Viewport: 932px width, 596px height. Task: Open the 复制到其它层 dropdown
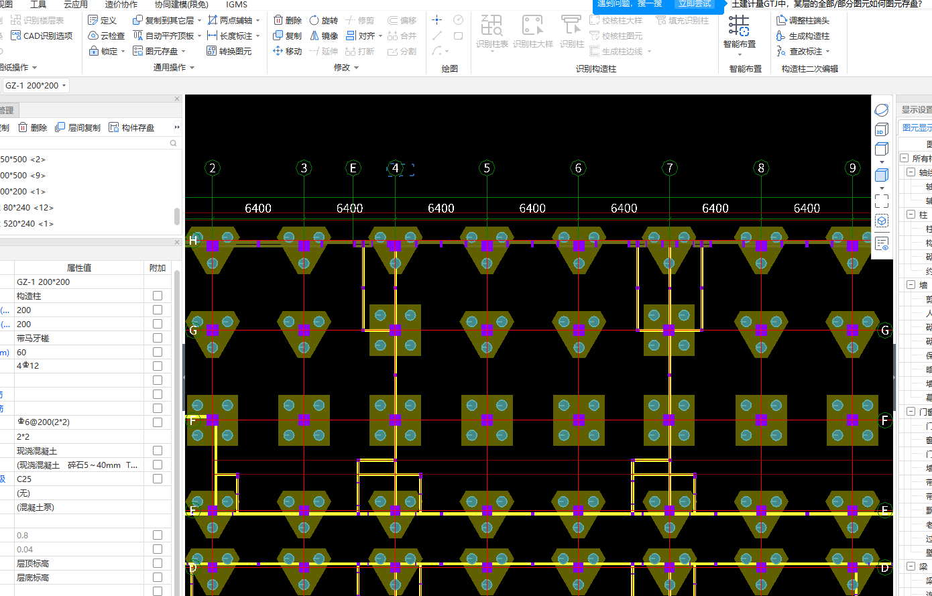200,21
